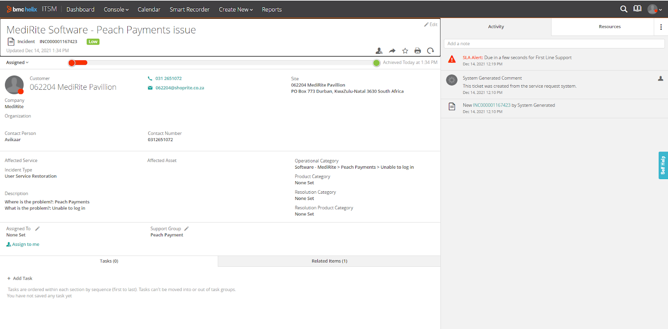
Task: Switch to the Resources tab
Action: pos(610,27)
